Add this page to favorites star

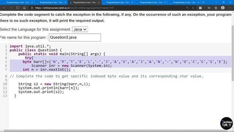(193, 8)
